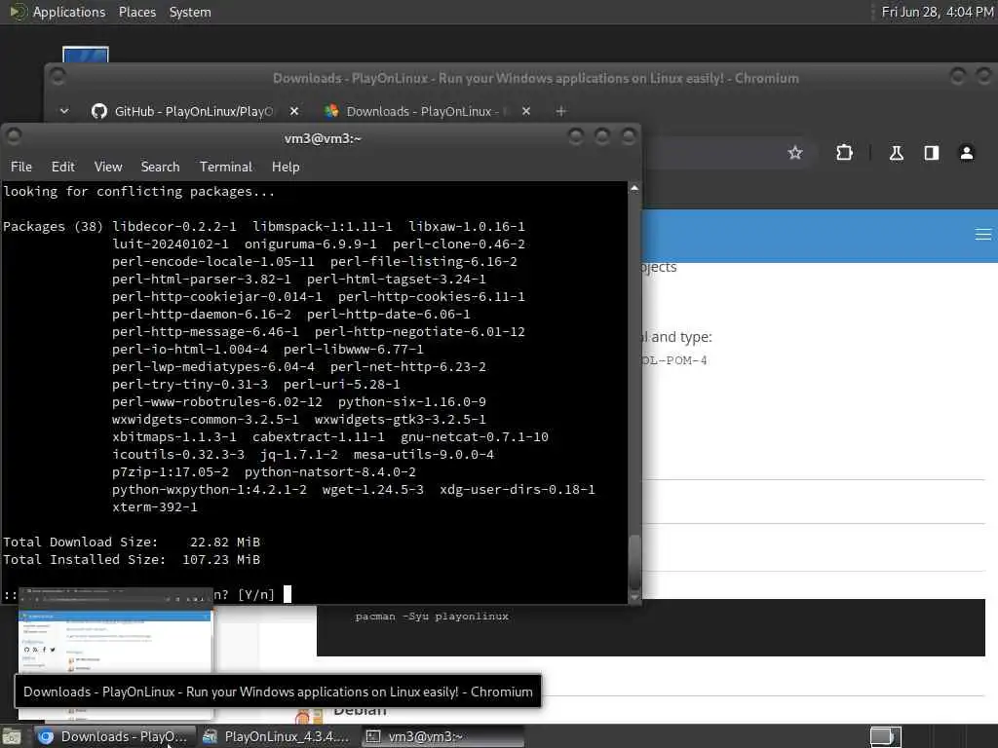
Task: Switch to the GitHub - PlayOnLinux tab
Action: point(194,111)
